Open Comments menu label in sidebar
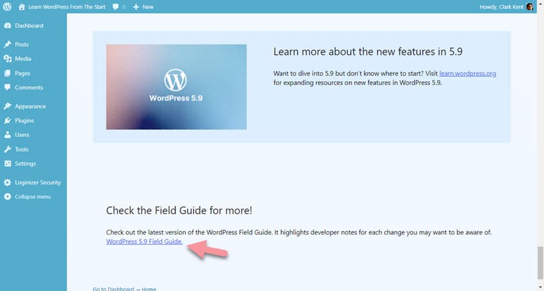 coord(29,88)
